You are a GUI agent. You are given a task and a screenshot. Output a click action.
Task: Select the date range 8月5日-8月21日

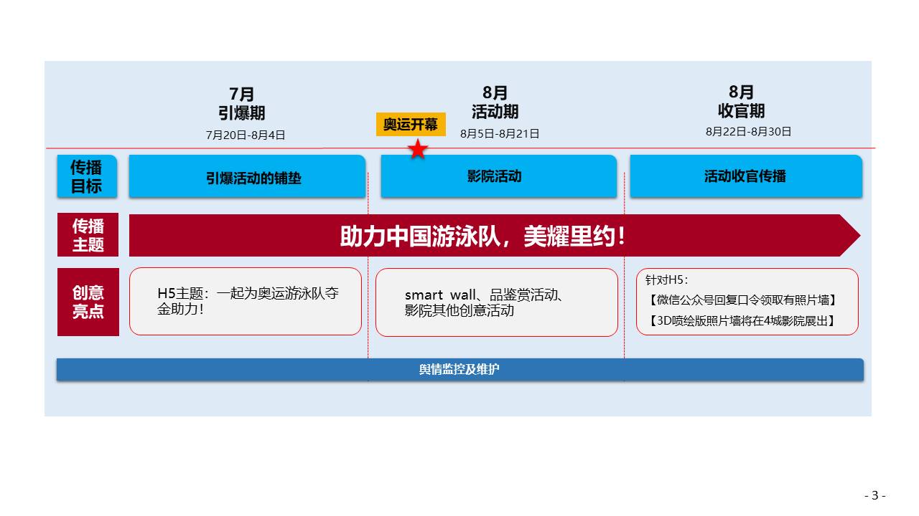click(x=500, y=133)
